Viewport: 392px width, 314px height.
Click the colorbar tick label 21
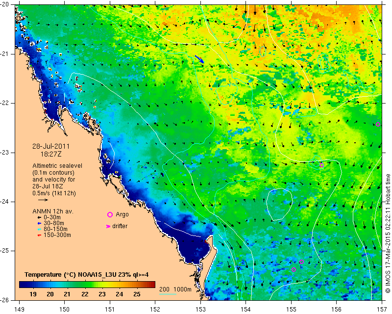(x=67, y=294)
